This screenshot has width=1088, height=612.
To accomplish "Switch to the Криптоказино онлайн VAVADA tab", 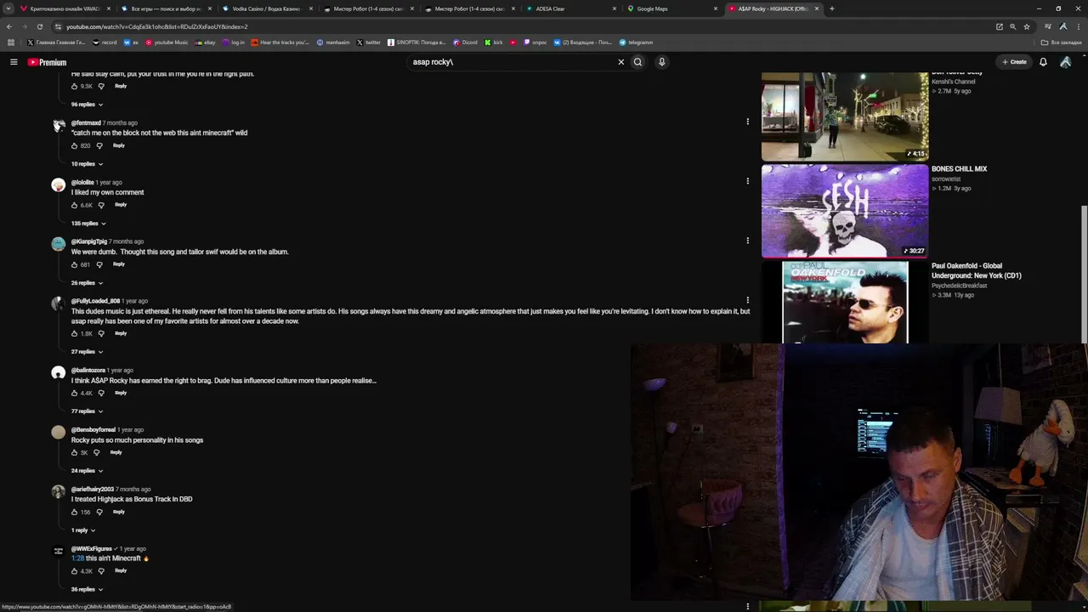I will click(x=65, y=8).
